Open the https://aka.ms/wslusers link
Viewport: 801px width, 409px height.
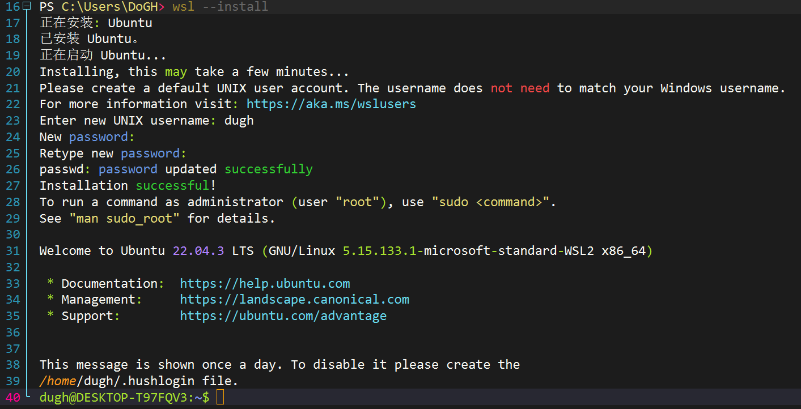click(331, 104)
